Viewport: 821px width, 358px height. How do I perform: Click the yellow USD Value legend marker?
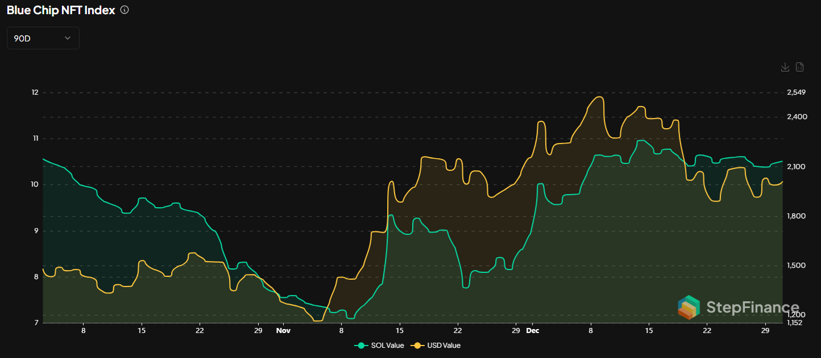[x=418, y=345]
